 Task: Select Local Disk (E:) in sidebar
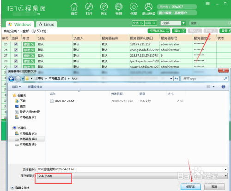coord(25,145)
